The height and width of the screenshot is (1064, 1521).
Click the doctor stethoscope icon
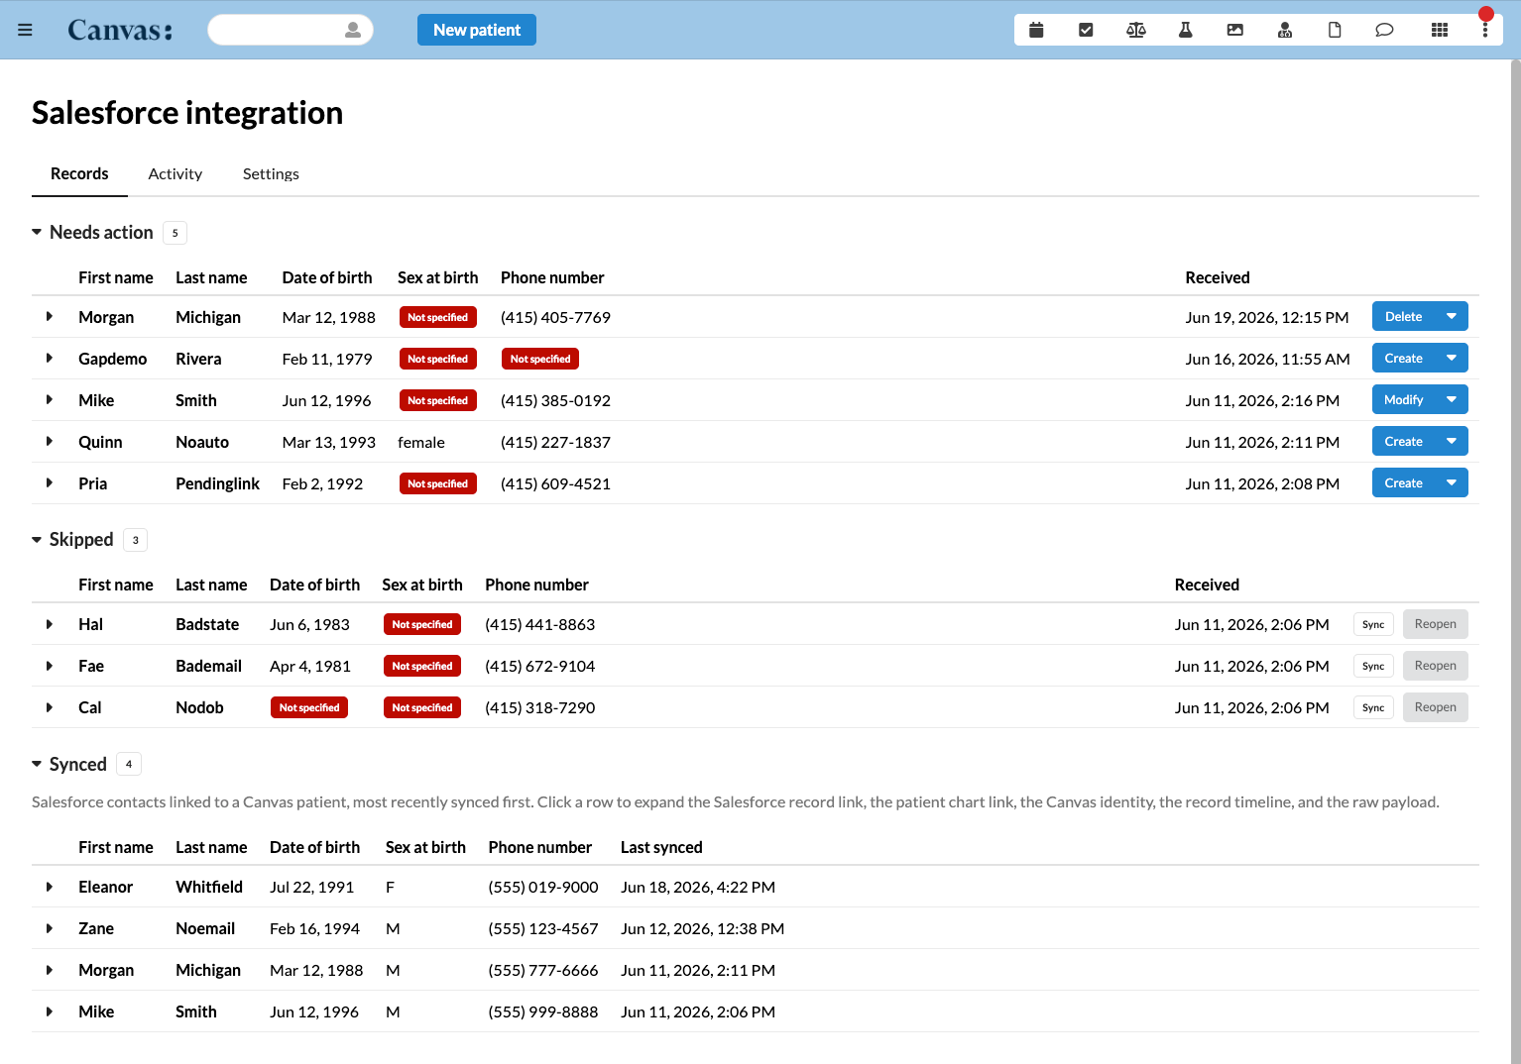pos(1285,30)
